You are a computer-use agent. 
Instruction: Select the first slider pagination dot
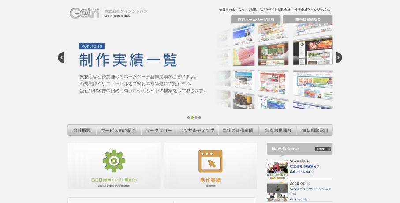click(188, 117)
